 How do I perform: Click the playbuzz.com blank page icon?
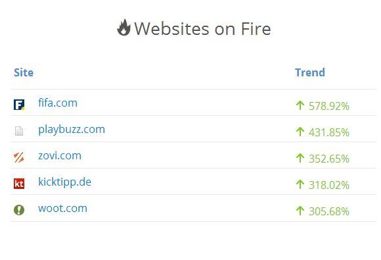[19, 131]
